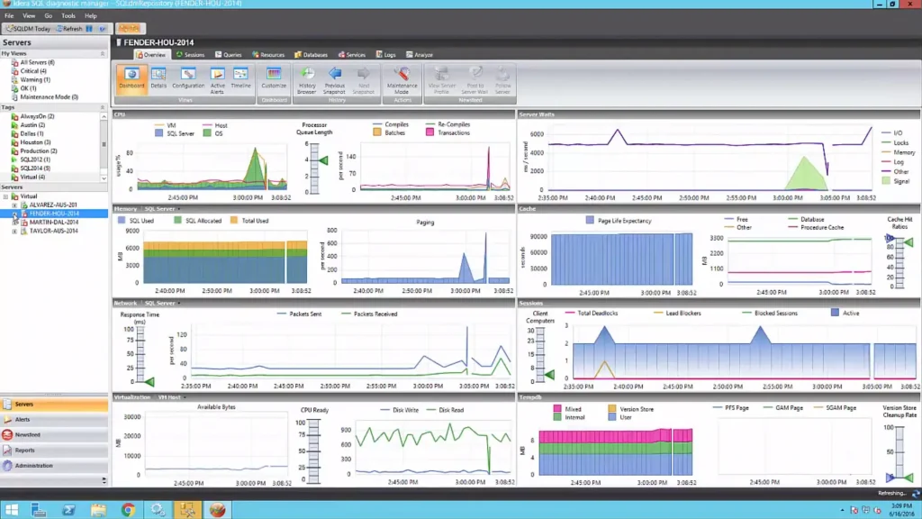Click the Client Computers gauge marker
The height and width of the screenshot is (519, 922).
point(550,375)
